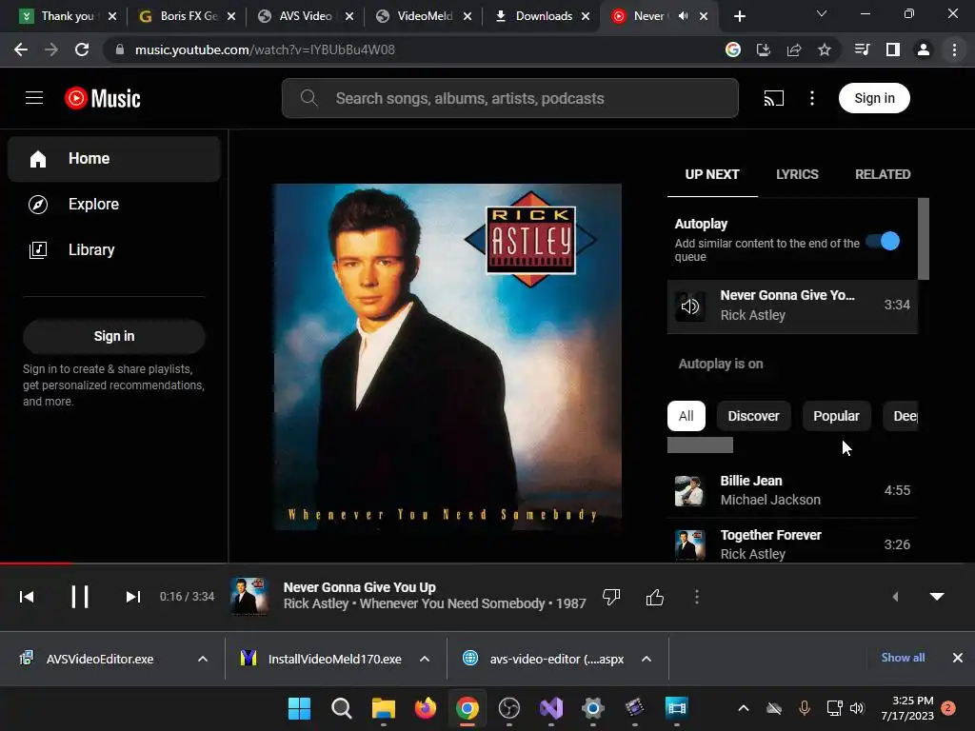The image size is (975, 731).
Task: Open the hamburger guide menu
Action: pos(34,98)
